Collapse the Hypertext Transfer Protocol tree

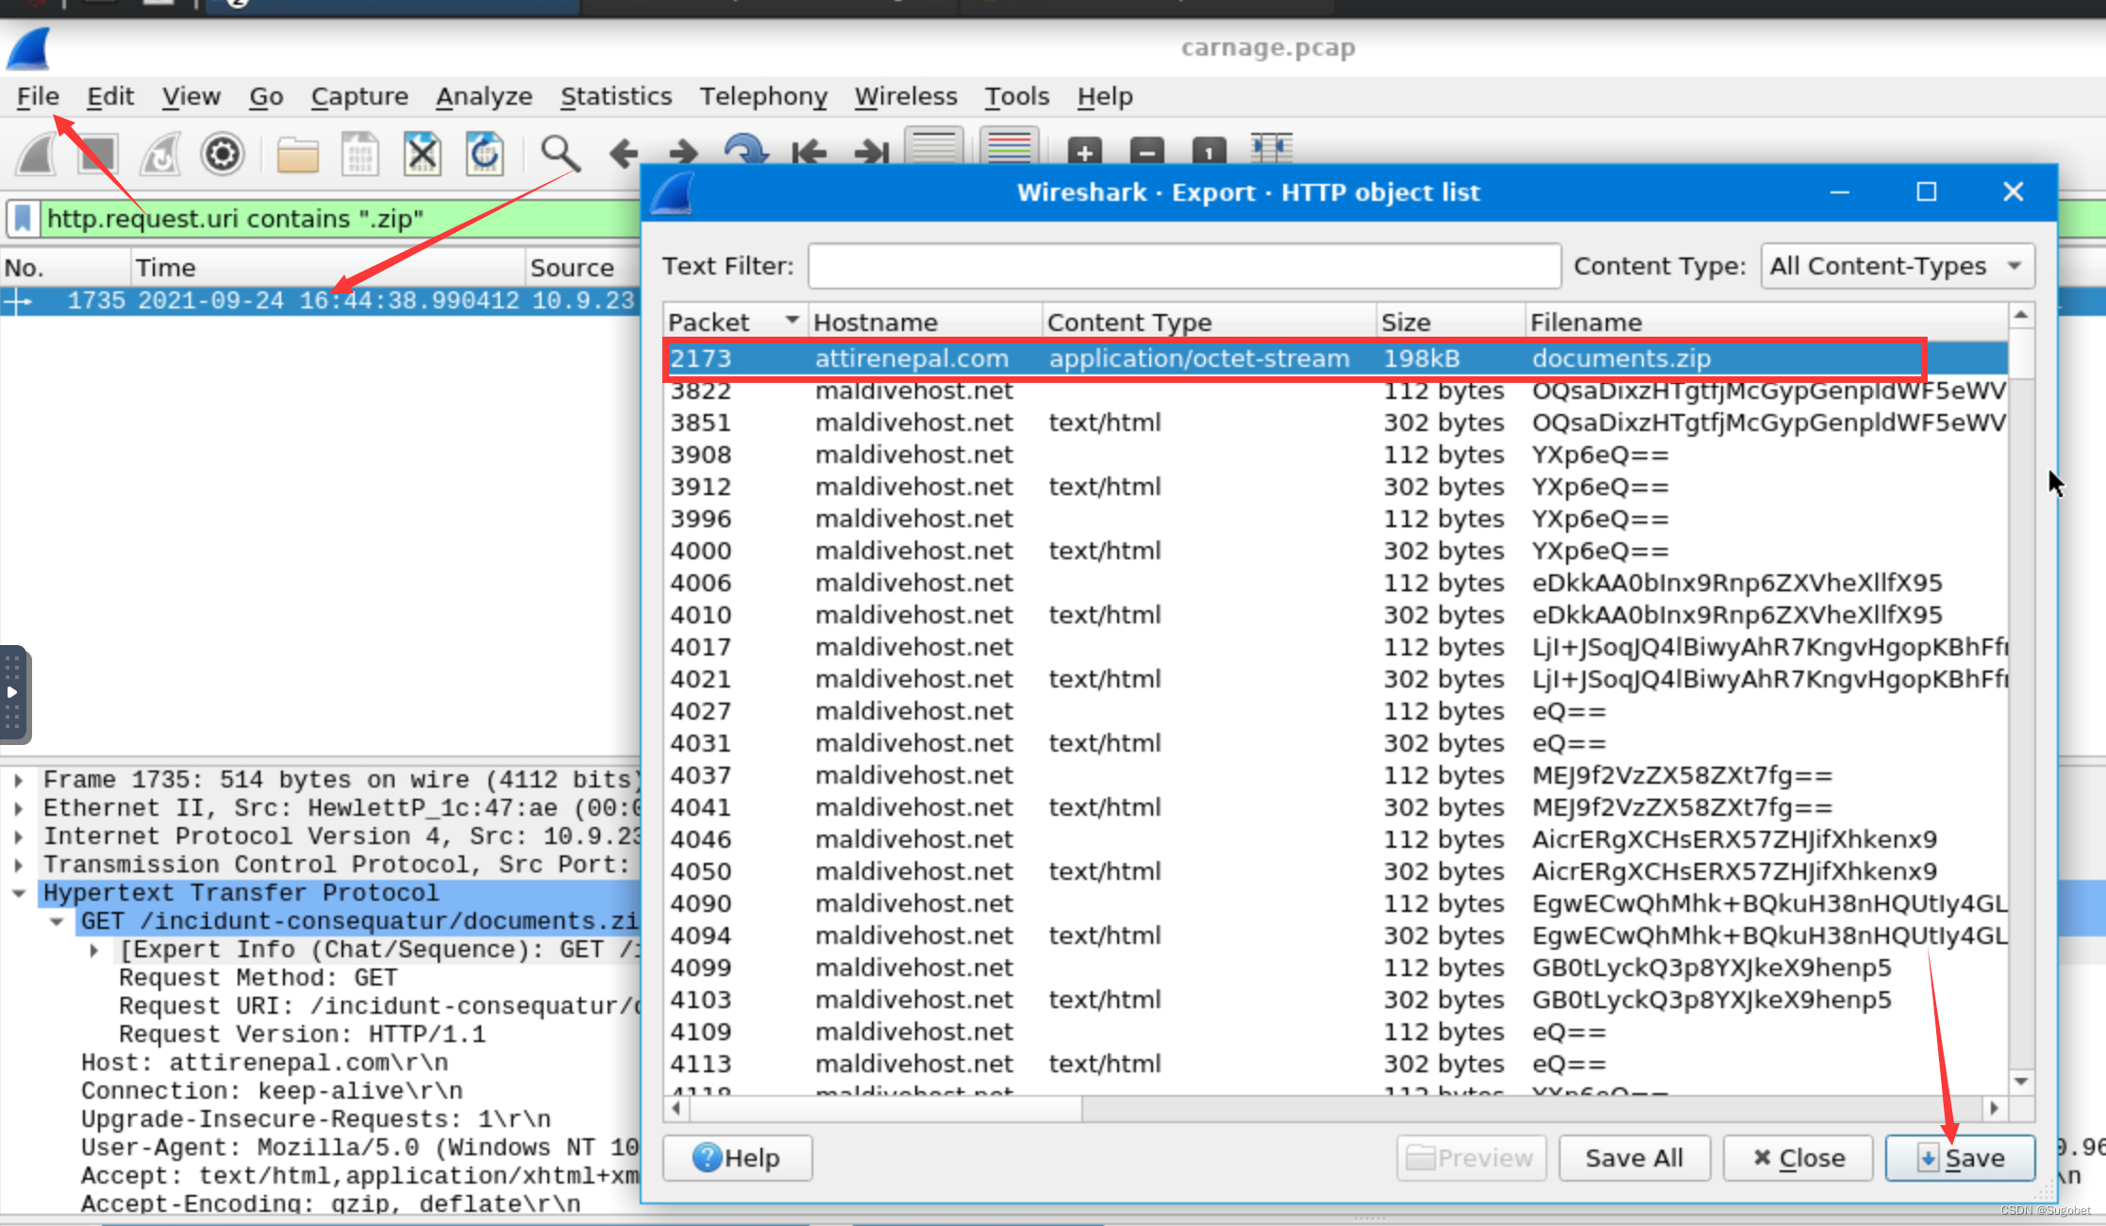(x=18, y=893)
